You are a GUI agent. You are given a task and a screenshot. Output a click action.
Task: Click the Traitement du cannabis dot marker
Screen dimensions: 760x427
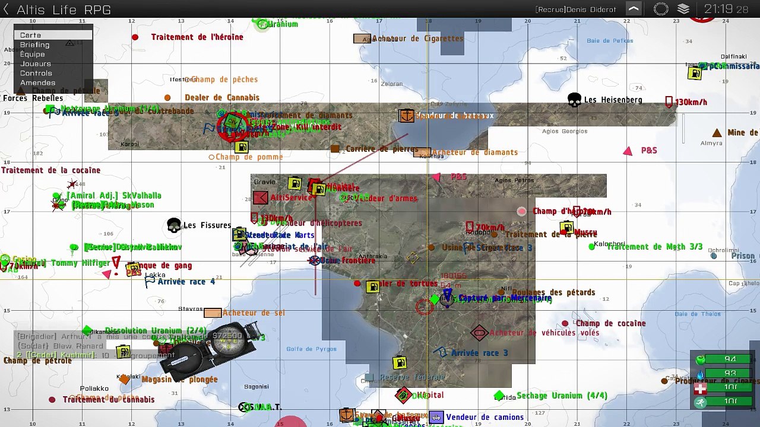pos(52,400)
